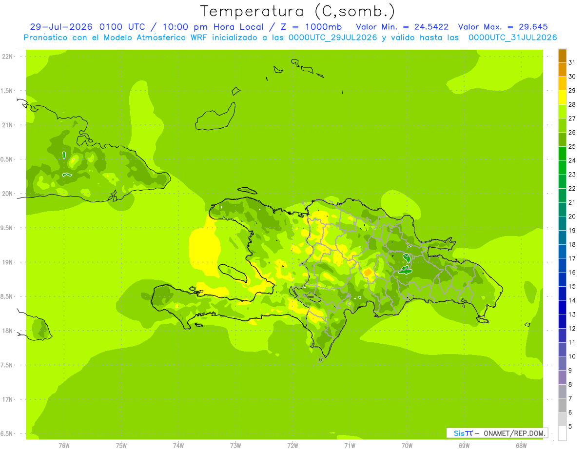Screen dimensions: 585x452
Task: Click legend color band between 8 and 9
Action: [562, 377]
